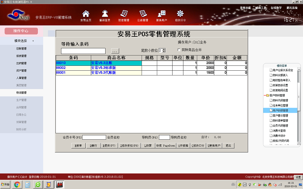Click the C修改口令 button in POS window
303x189 pixels.
[198, 146]
